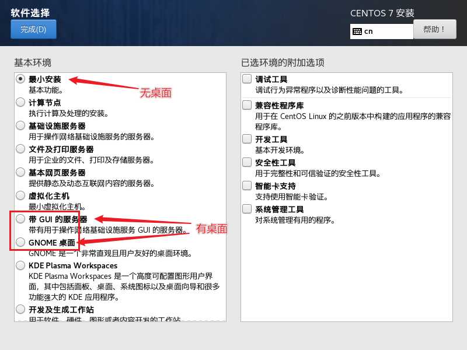Select the 基础设施服务器 radio option
This screenshot has width=467, height=350.
20,125
